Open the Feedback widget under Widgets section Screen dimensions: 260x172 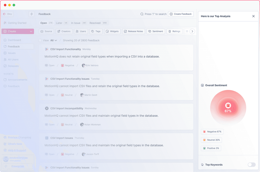(x=12, y=86)
